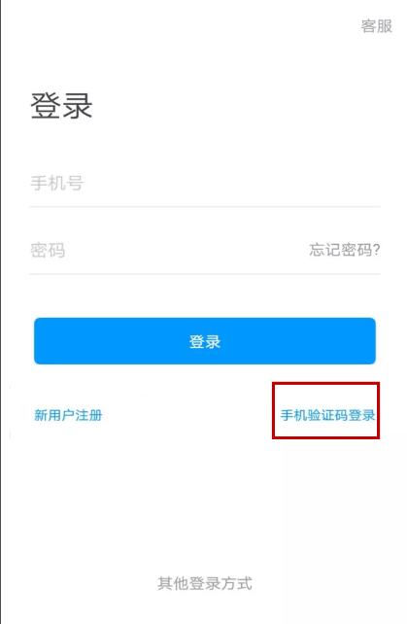This screenshot has height=624, width=407.
Task: Submit the form with the blue login button
Action: 205,340
